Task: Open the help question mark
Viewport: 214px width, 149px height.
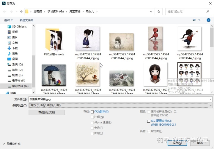Action: click(x=208, y=20)
